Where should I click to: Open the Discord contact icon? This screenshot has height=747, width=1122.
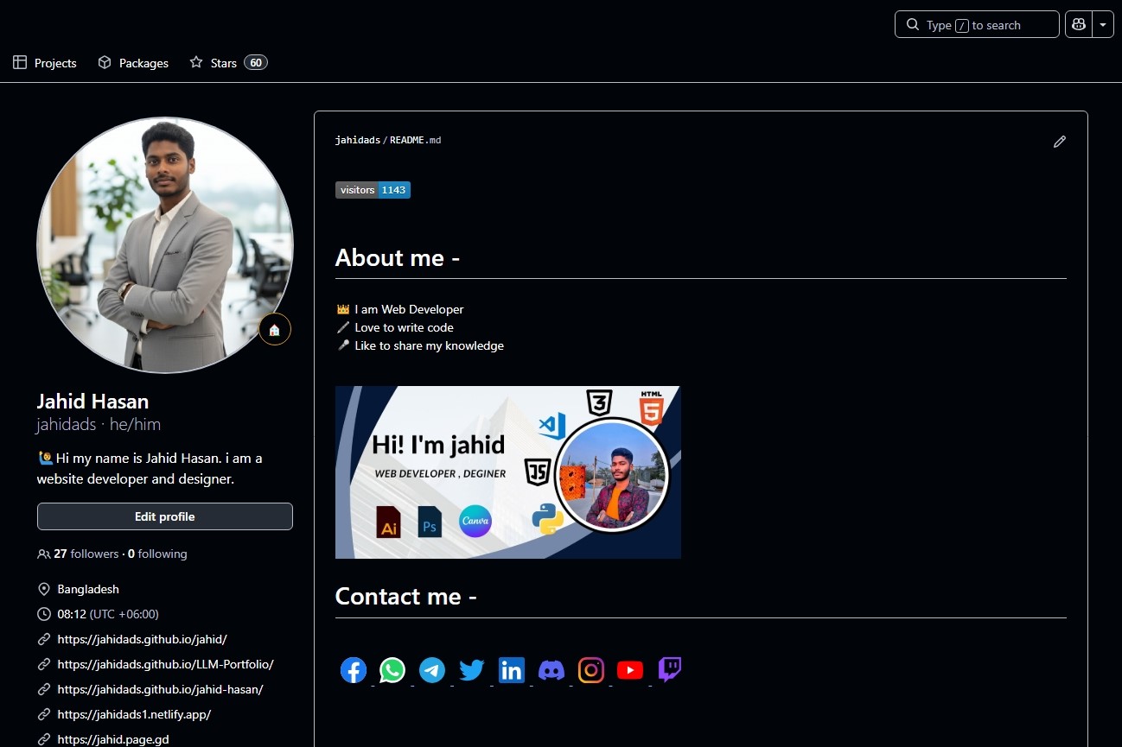551,670
